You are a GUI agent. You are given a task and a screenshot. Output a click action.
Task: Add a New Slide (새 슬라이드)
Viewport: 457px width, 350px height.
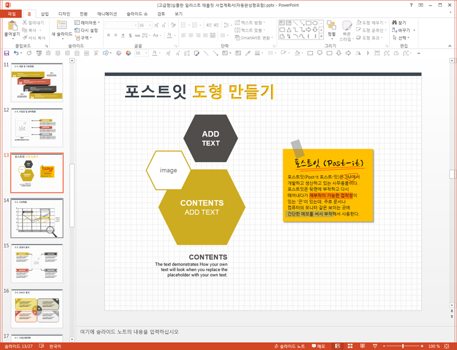[62, 30]
